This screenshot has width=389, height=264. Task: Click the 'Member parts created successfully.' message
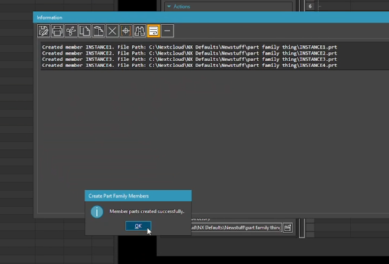pos(147,211)
